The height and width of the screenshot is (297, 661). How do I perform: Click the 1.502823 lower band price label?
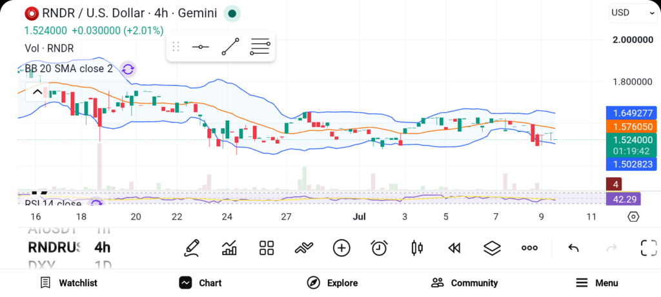tap(631, 164)
